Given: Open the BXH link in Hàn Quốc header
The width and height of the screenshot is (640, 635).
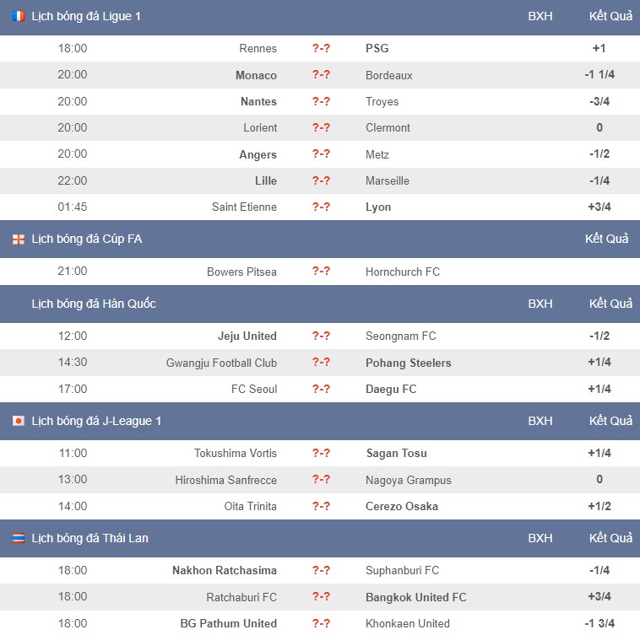Looking at the screenshot, I should [540, 304].
